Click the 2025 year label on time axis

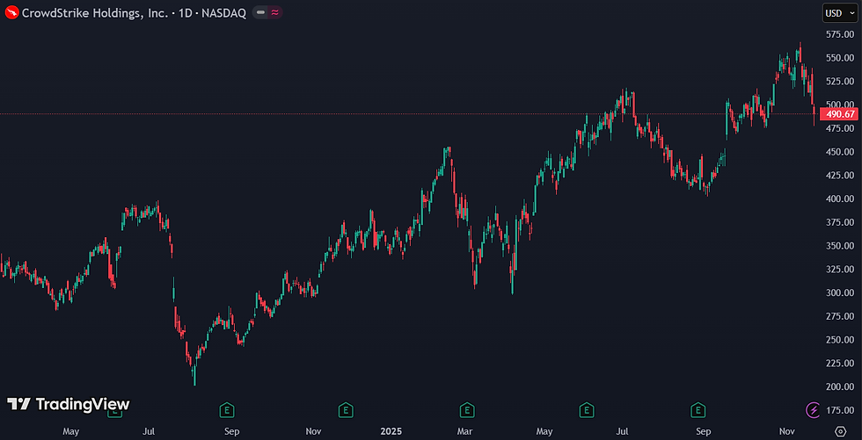[x=391, y=431]
